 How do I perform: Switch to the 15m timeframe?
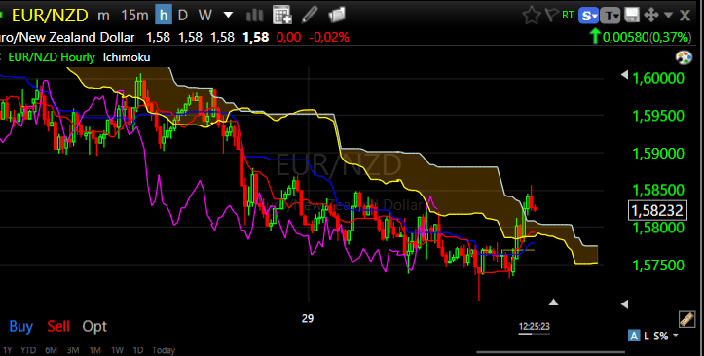pos(134,16)
